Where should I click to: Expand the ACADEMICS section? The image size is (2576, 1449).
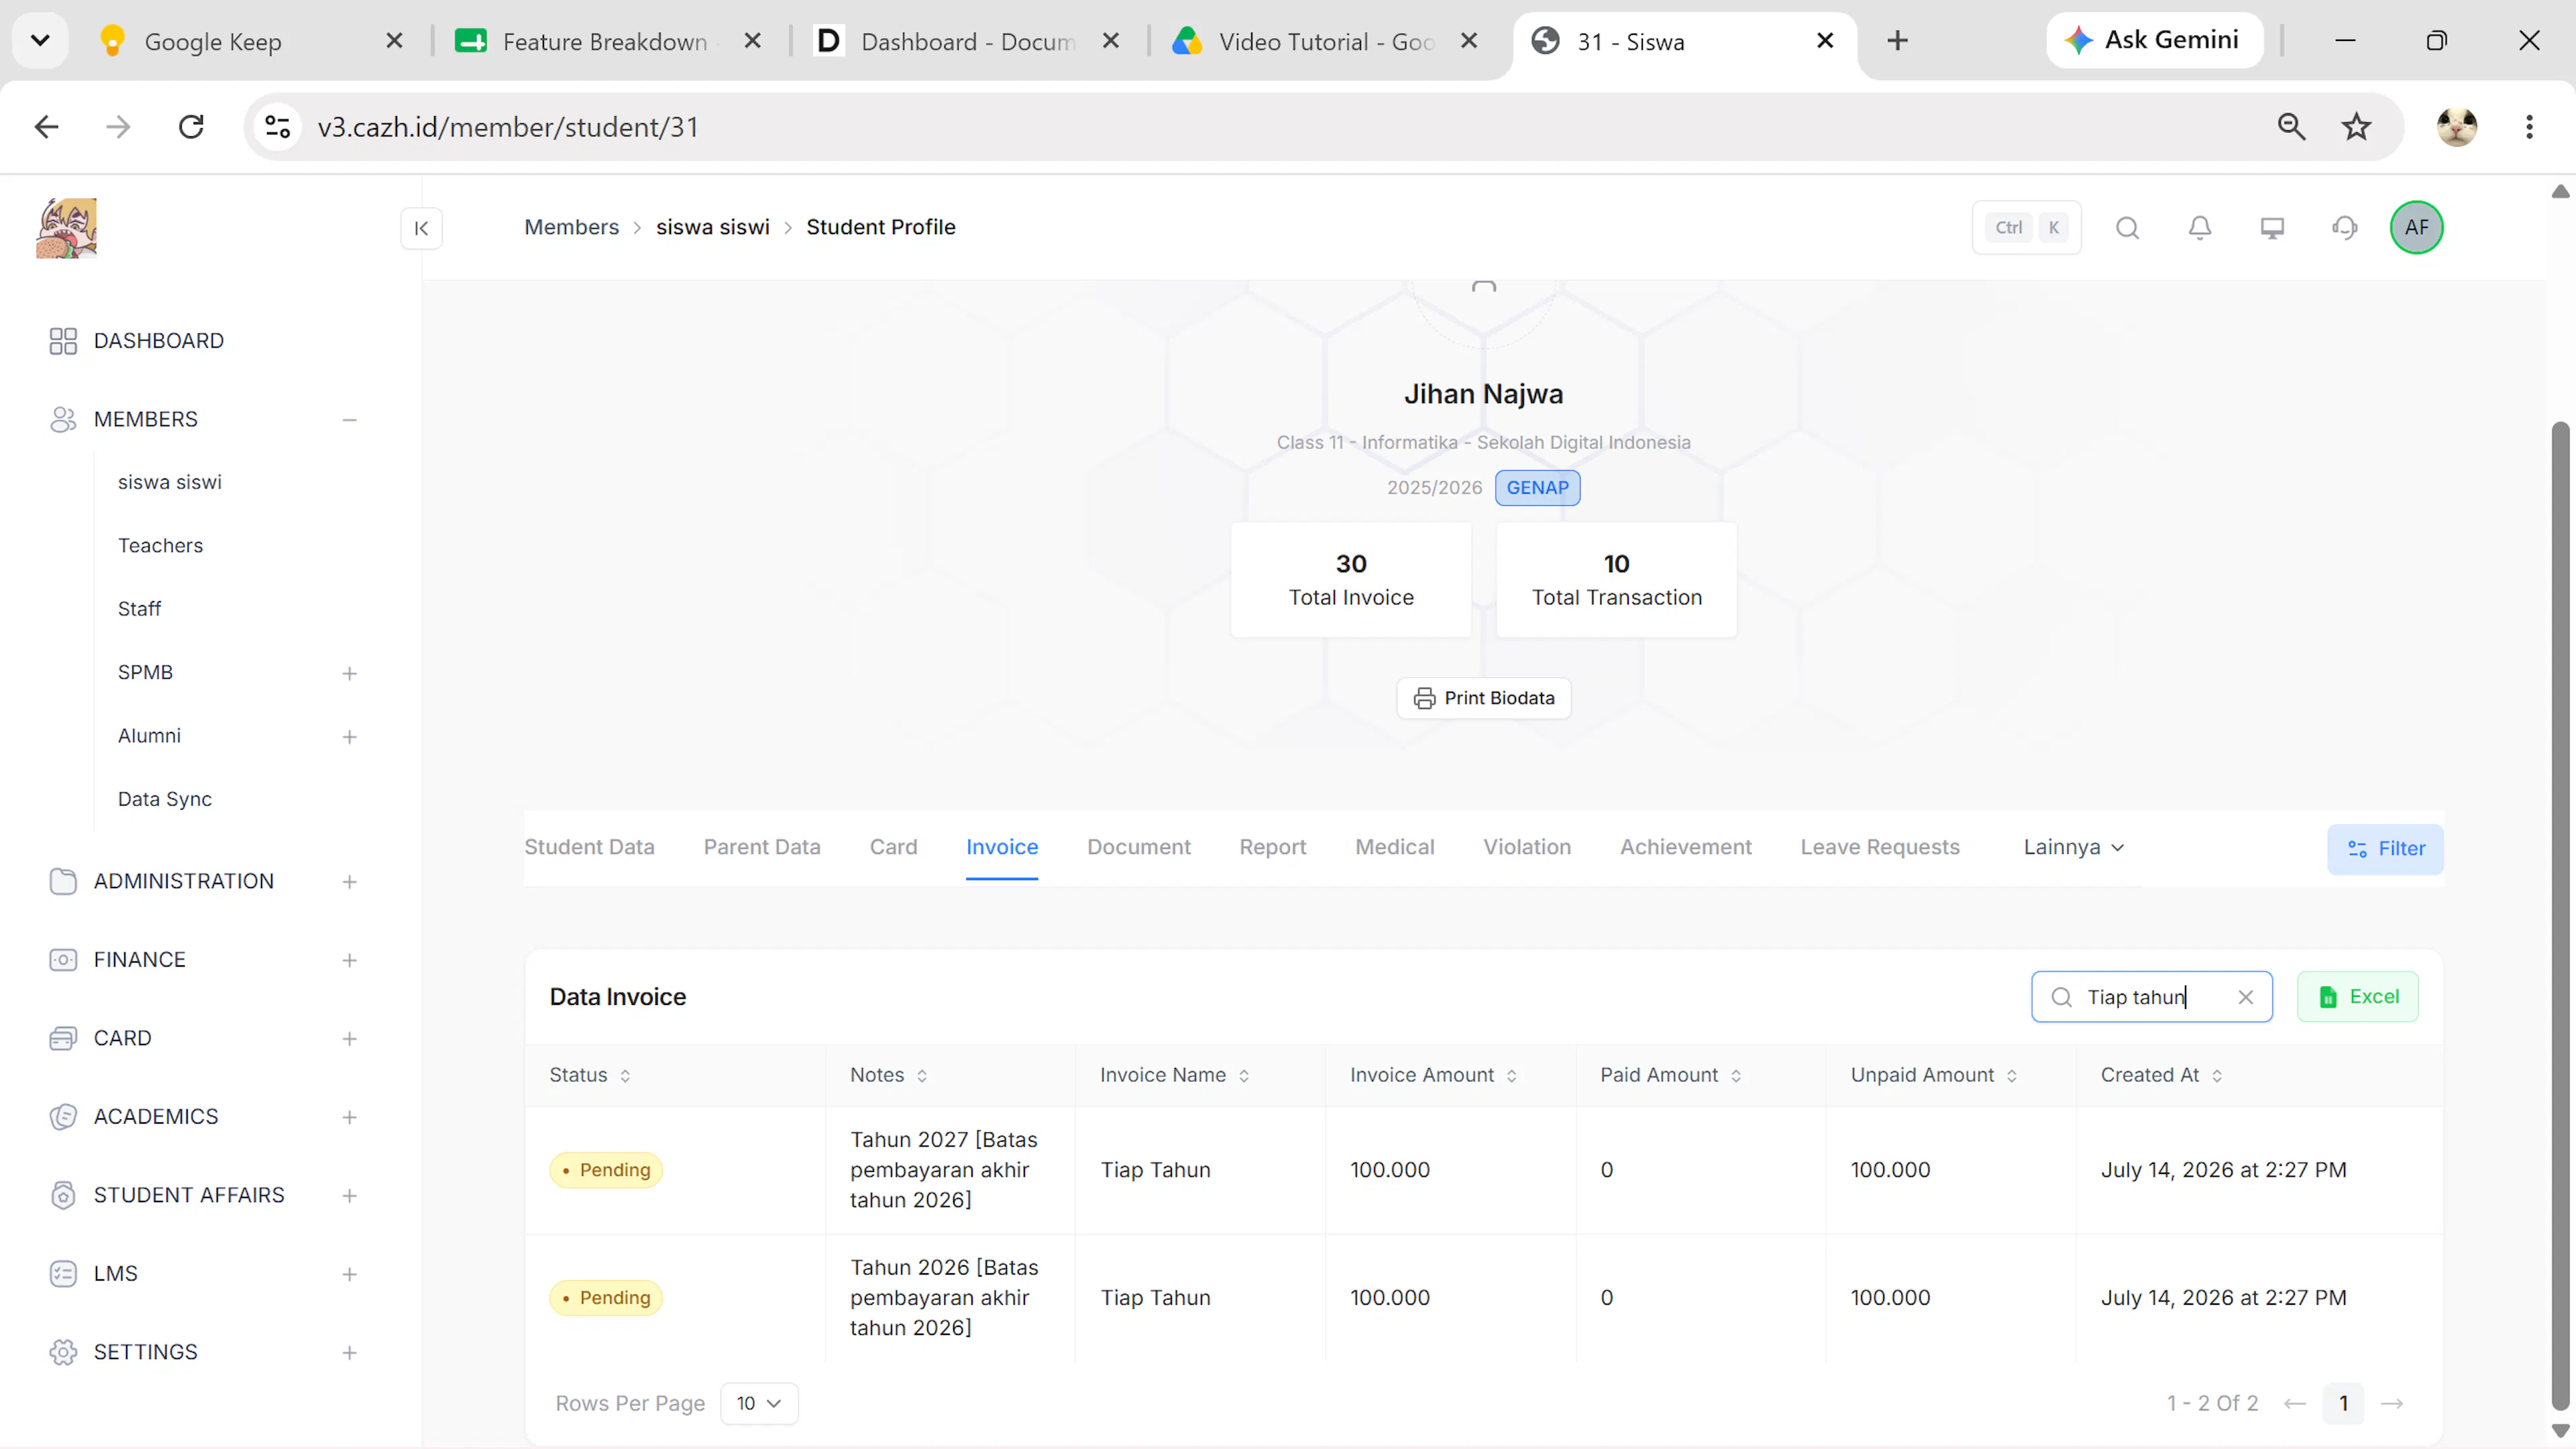click(349, 1118)
